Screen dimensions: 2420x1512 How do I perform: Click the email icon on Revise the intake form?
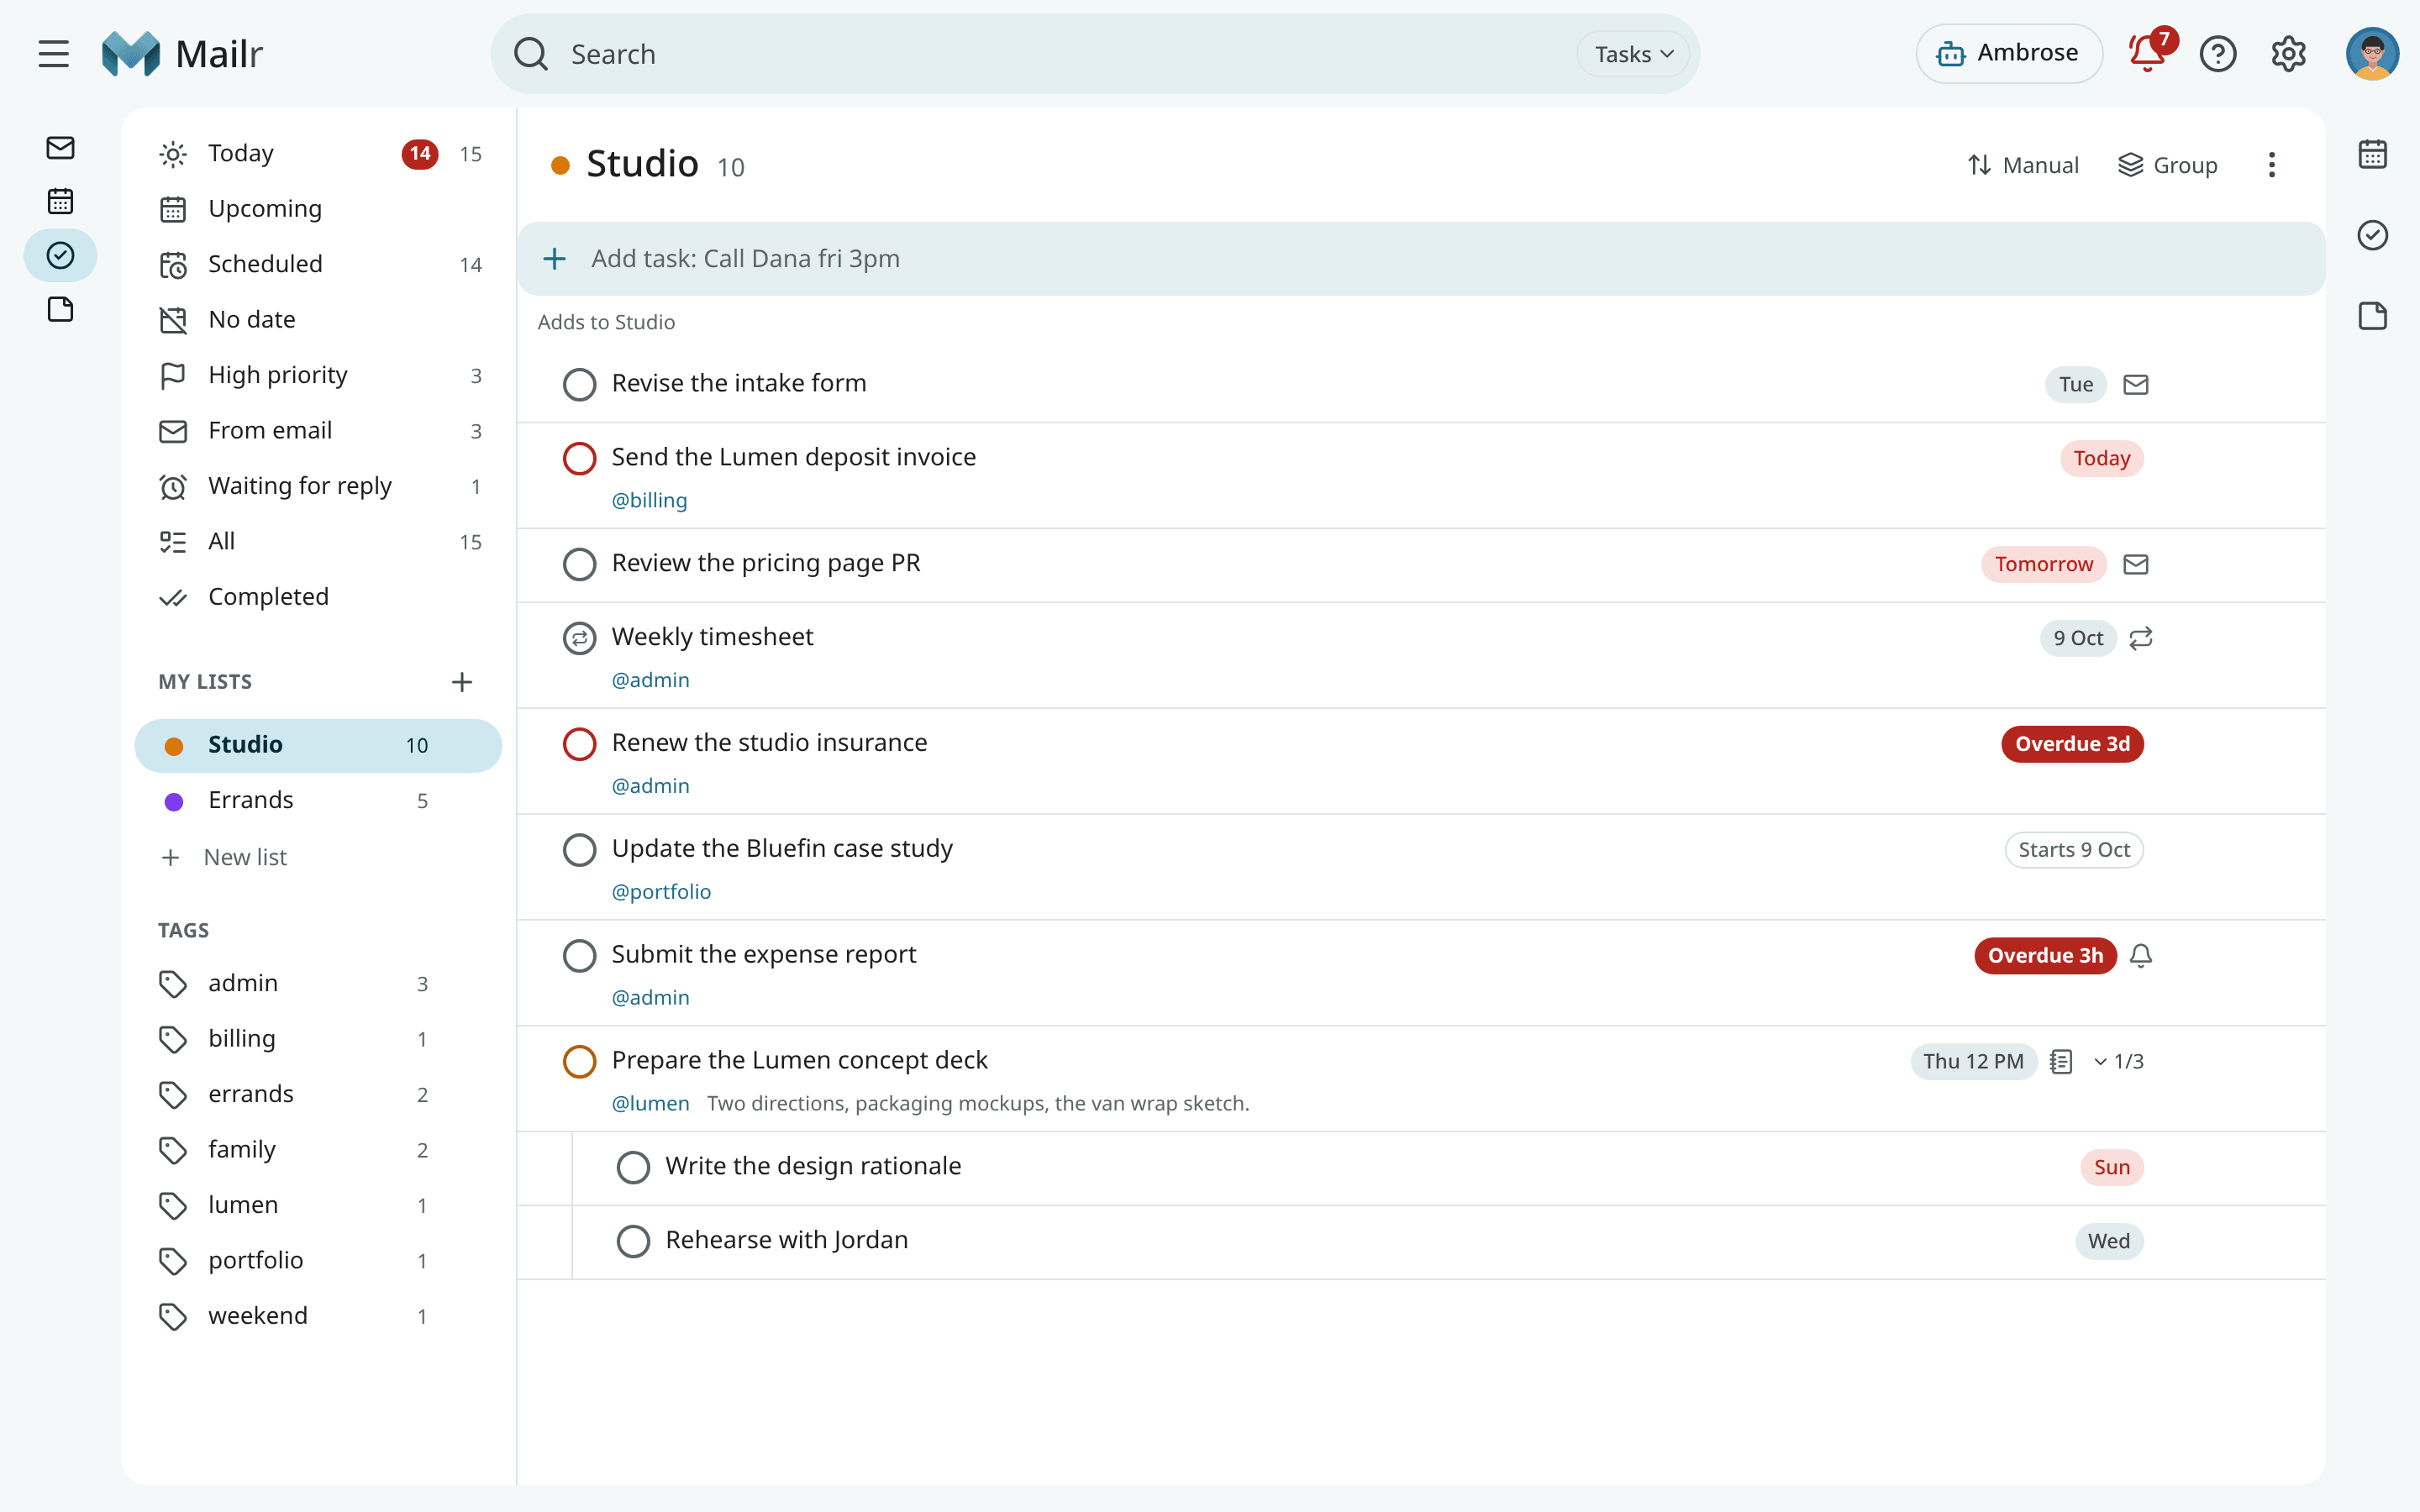(x=2136, y=385)
